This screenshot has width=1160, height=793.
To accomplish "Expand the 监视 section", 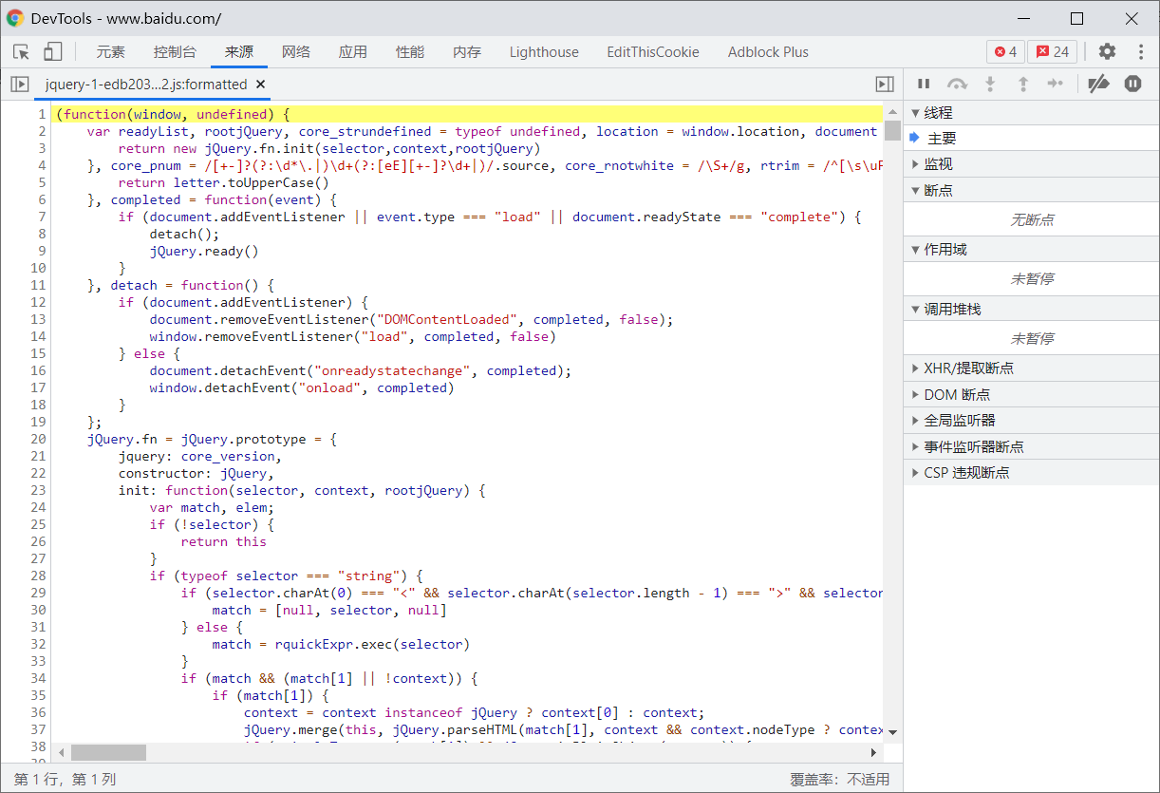I will [1031, 164].
